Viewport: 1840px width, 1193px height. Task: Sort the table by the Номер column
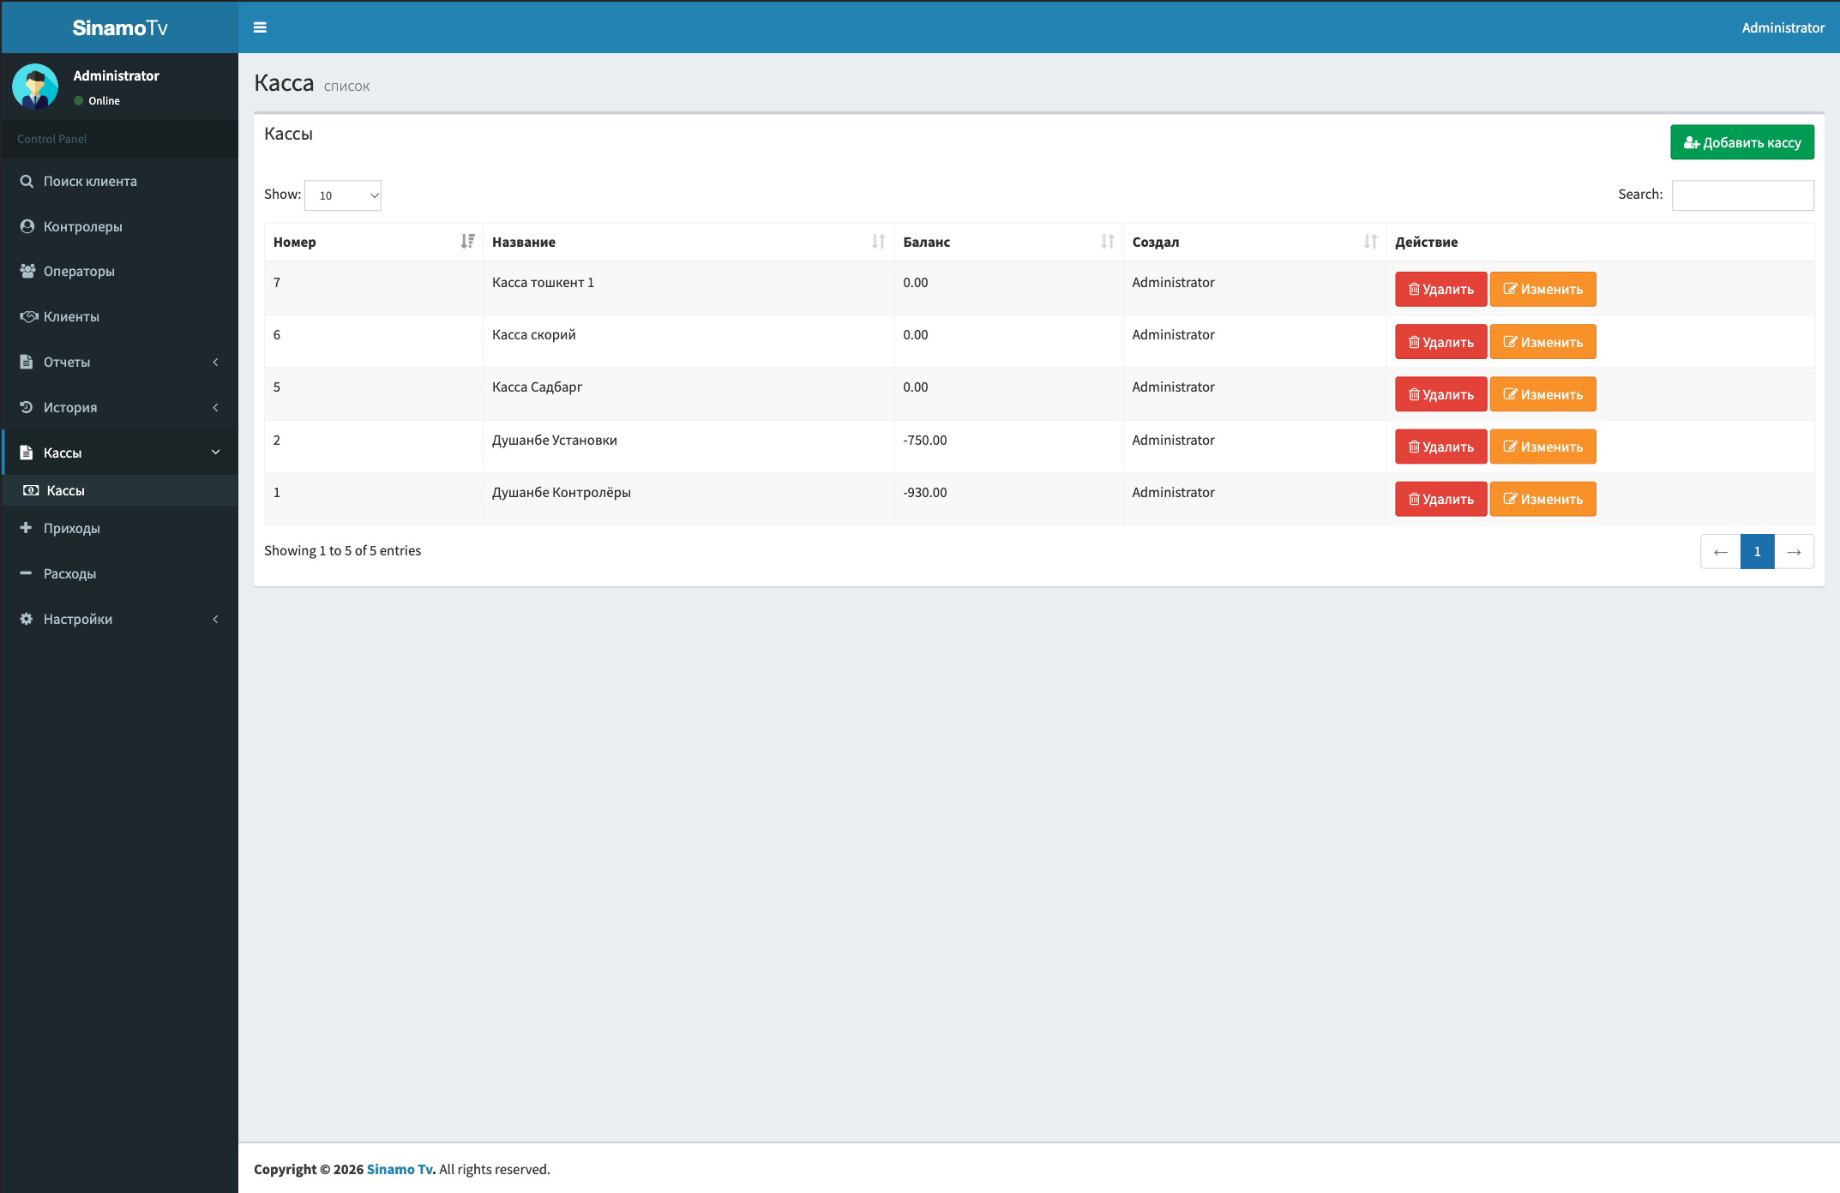pyautogui.click(x=373, y=242)
